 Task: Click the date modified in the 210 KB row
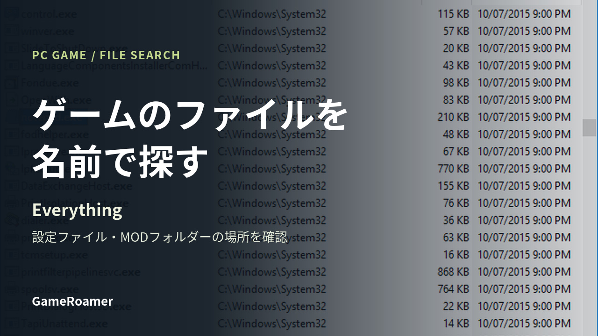pos(524,117)
